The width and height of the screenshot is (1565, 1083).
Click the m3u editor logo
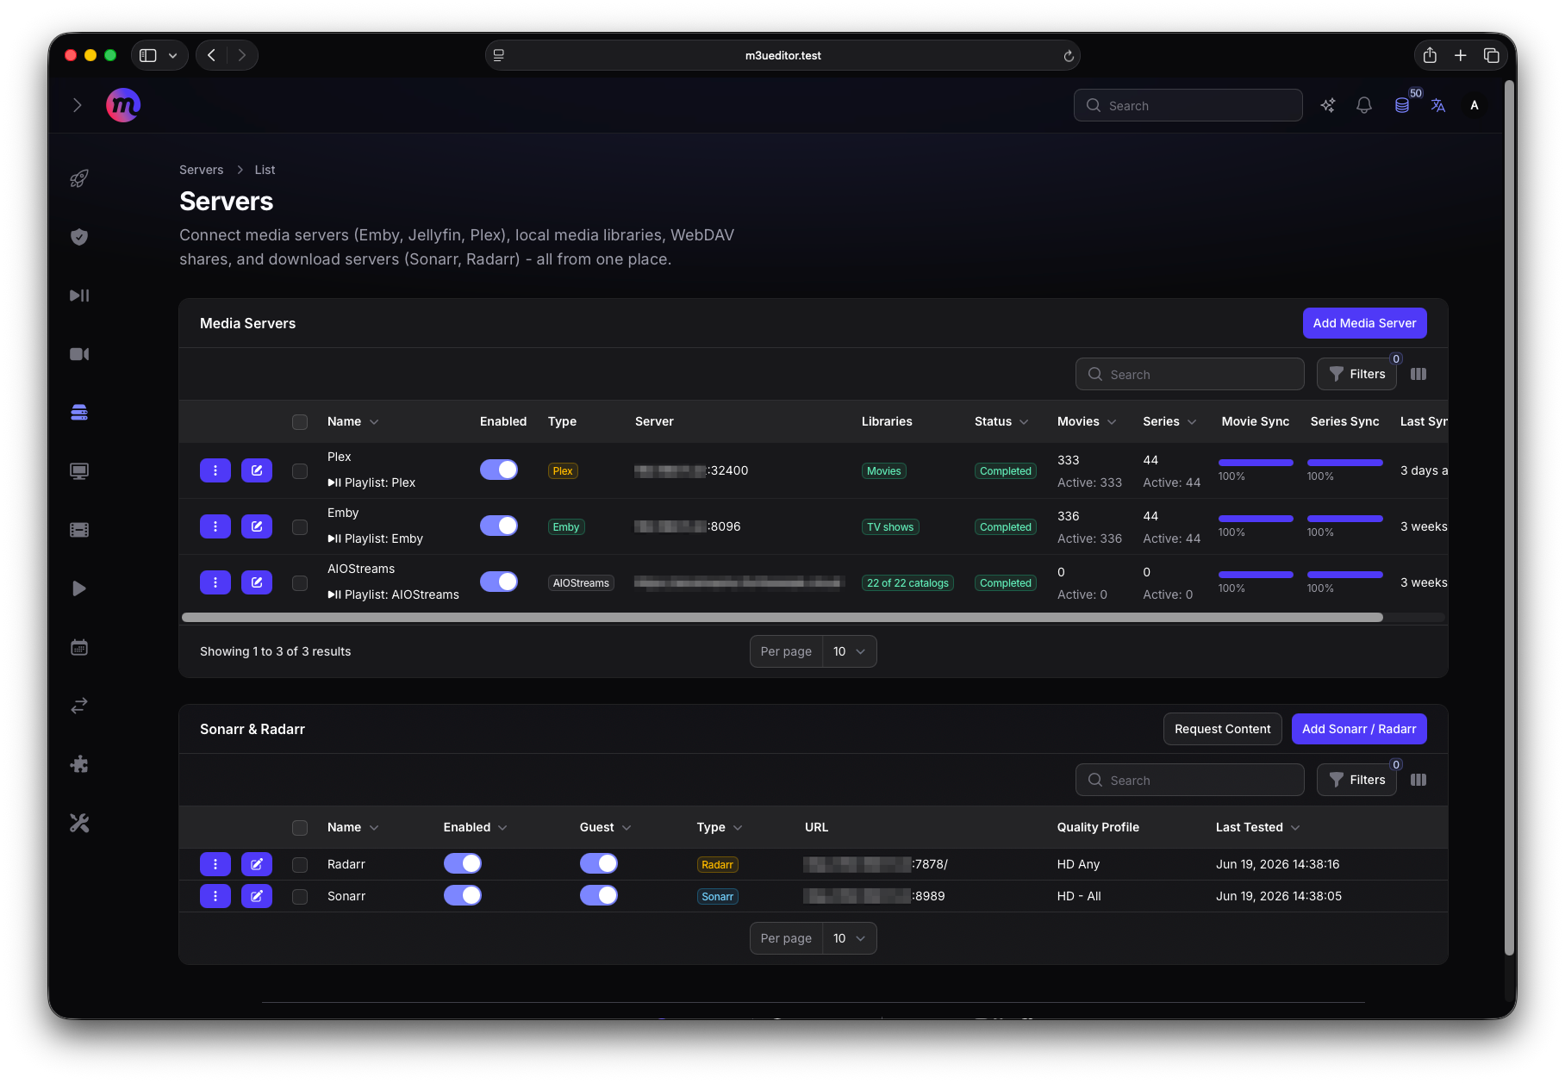(x=123, y=105)
